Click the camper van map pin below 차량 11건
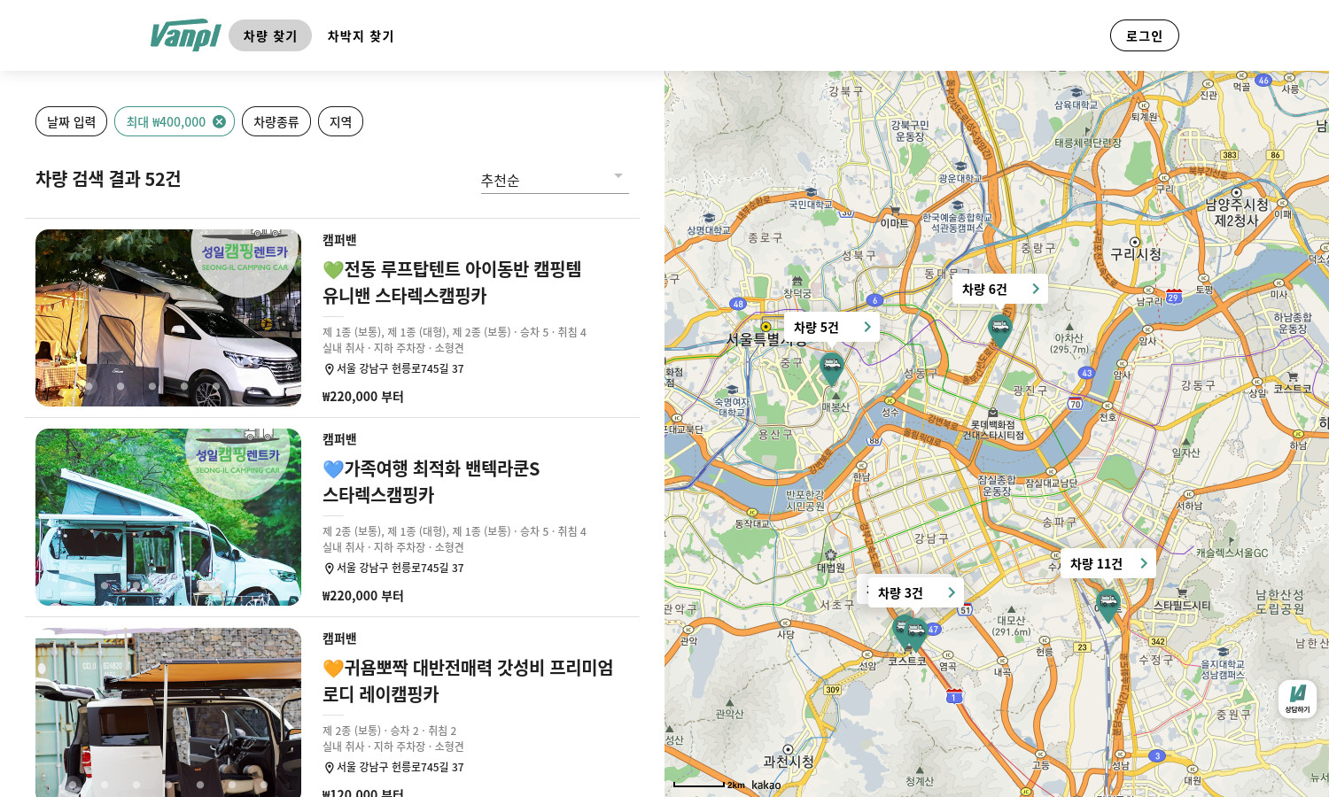Screen dimensions: 1329x797 tap(1107, 604)
